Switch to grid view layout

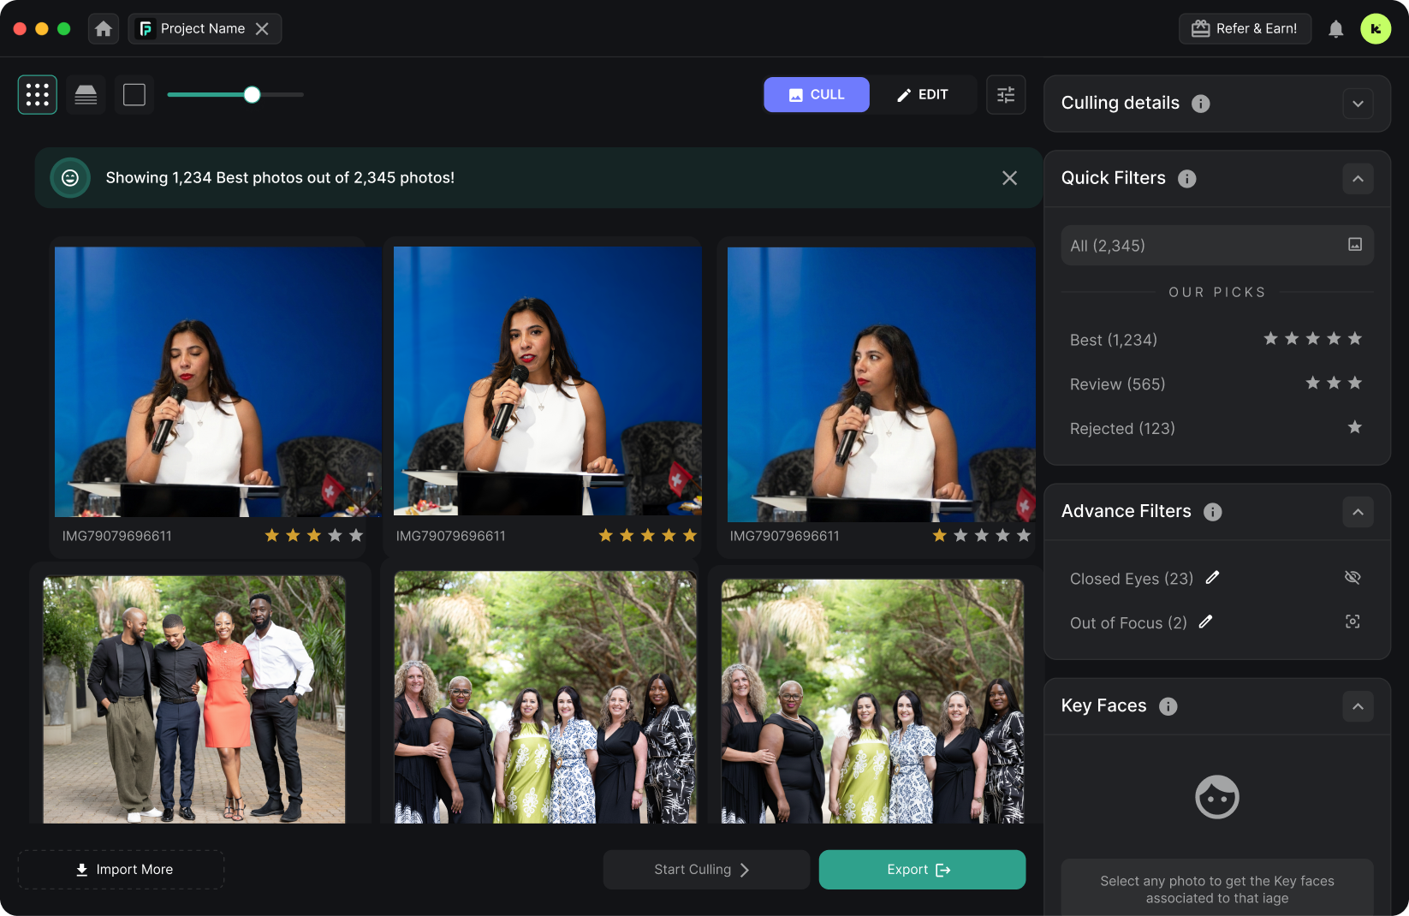pyautogui.click(x=38, y=95)
